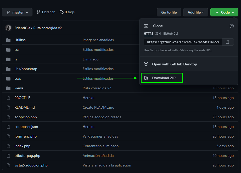Open vista2-adopcion.php file

[x=31, y=165]
